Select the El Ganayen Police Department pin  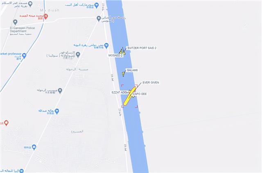(x=15, y=22)
